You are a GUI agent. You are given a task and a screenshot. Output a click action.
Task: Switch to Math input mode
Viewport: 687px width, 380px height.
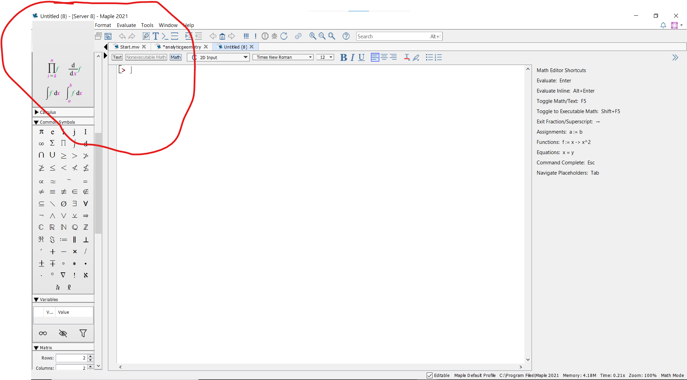click(x=176, y=57)
